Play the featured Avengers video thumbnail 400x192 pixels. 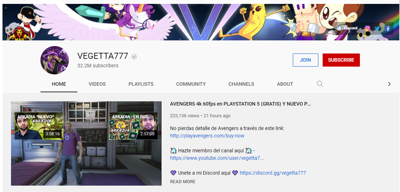pyautogui.click(x=86, y=143)
